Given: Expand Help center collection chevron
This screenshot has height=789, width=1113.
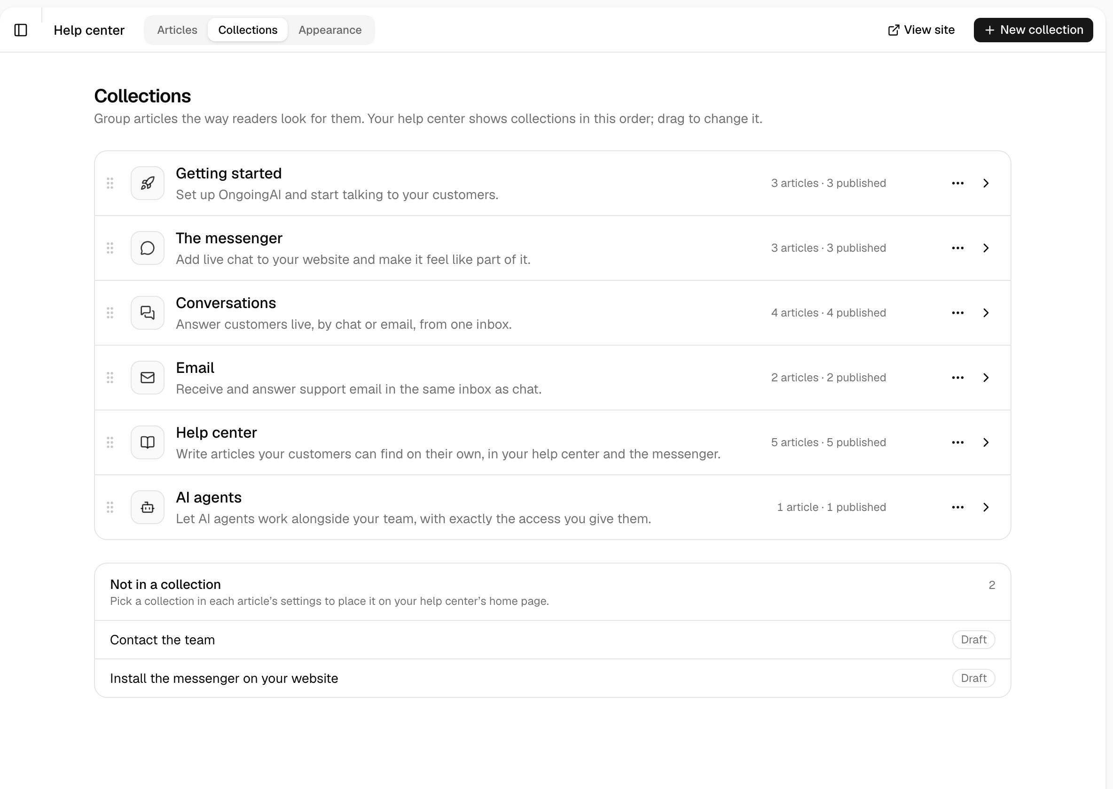Looking at the screenshot, I should pyautogui.click(x=986, y=442).
